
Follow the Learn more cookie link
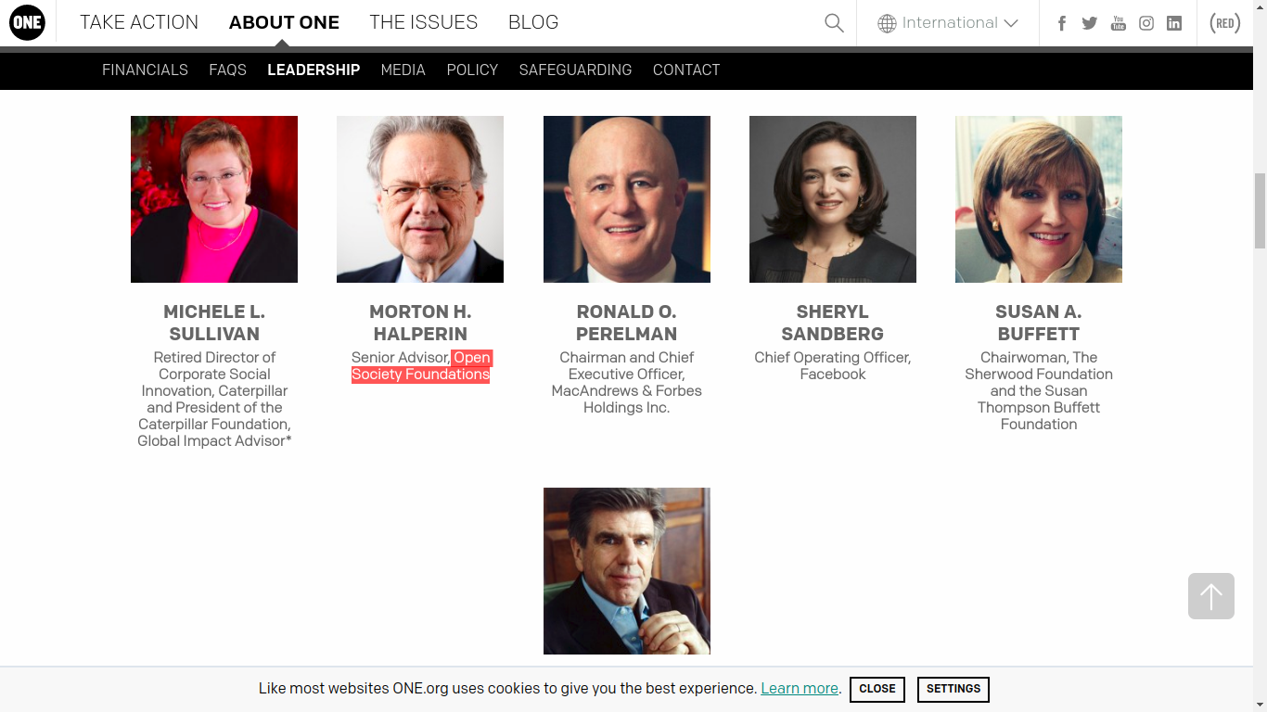(x=800, y=689)
